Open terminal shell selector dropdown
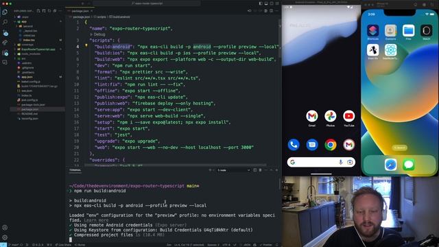The image size is (439, 247). (234, 170)
